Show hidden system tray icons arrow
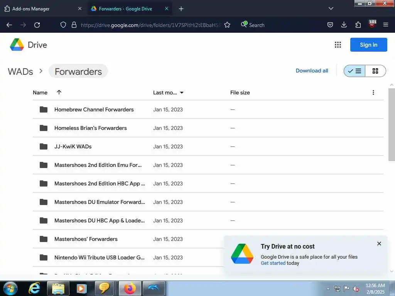395x296 pixels. pos(328,289)
